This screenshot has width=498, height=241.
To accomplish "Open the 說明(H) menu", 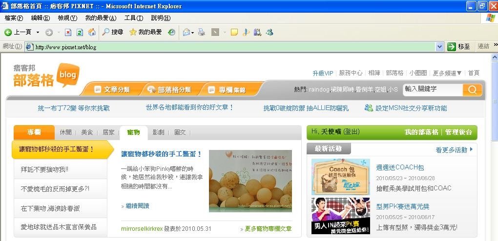I will [161, 18].
